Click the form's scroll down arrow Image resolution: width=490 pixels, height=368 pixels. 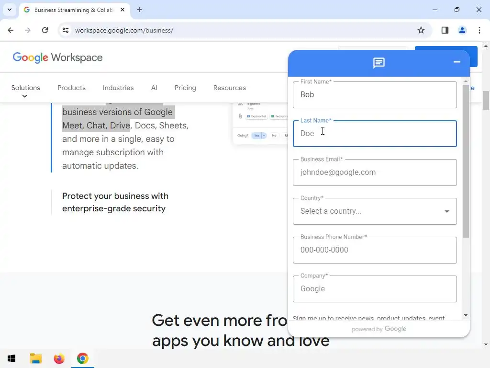click(x=466, y=315)
